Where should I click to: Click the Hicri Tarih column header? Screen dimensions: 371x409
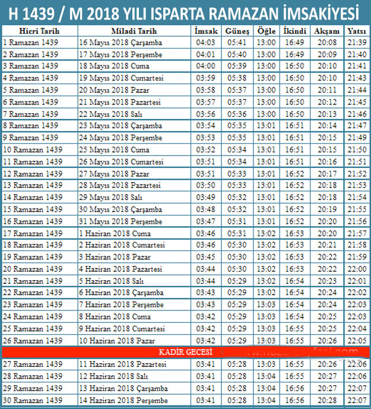coord(39,30)
